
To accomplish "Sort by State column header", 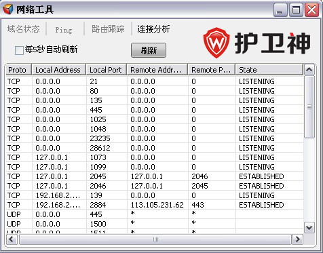I will tap(269, 70).
